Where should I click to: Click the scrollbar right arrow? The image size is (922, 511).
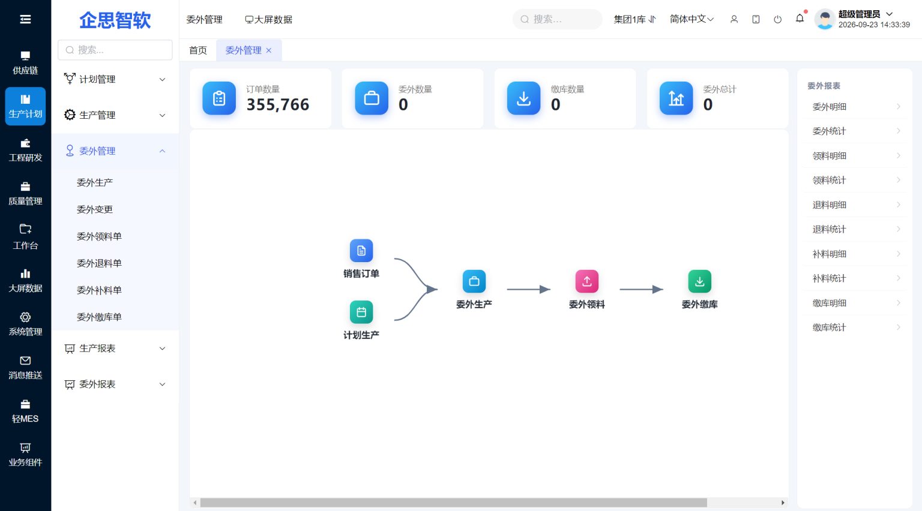point(783,503)
